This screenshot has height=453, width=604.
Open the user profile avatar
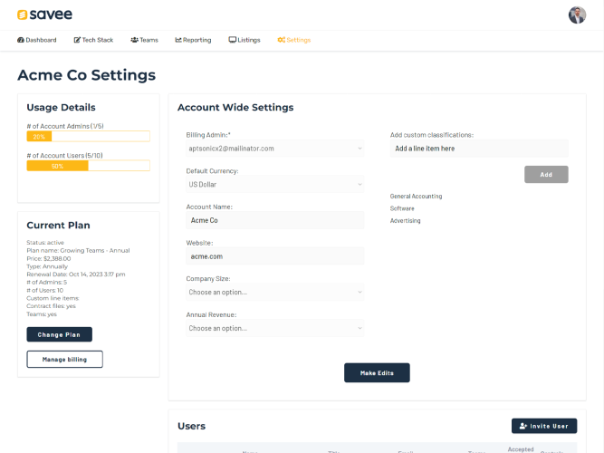click(577, 15)
